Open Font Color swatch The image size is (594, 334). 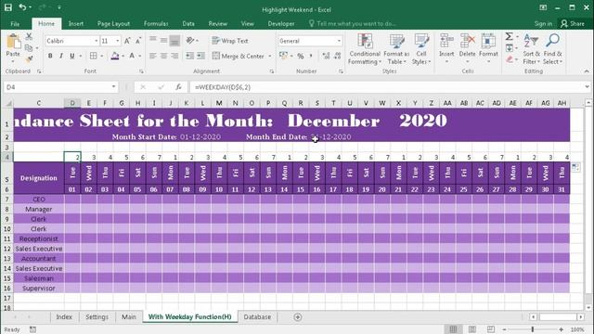click(x=132, y=56)
